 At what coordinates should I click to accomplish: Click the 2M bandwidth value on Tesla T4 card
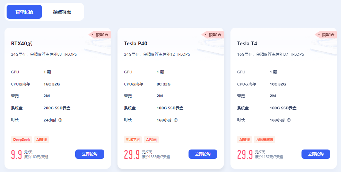click(273, 96)
